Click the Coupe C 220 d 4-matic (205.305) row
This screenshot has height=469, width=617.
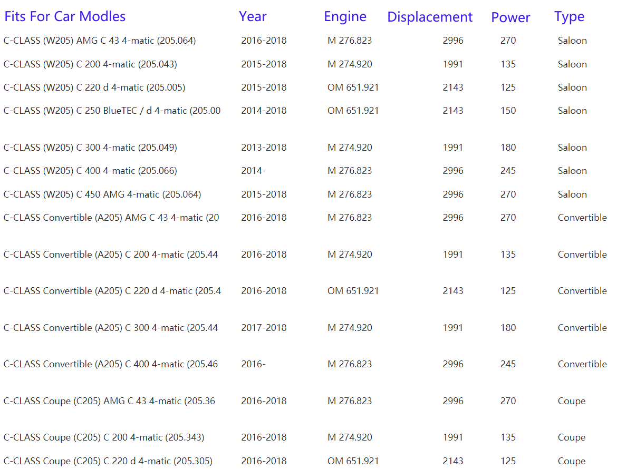[x=108, y=461]
